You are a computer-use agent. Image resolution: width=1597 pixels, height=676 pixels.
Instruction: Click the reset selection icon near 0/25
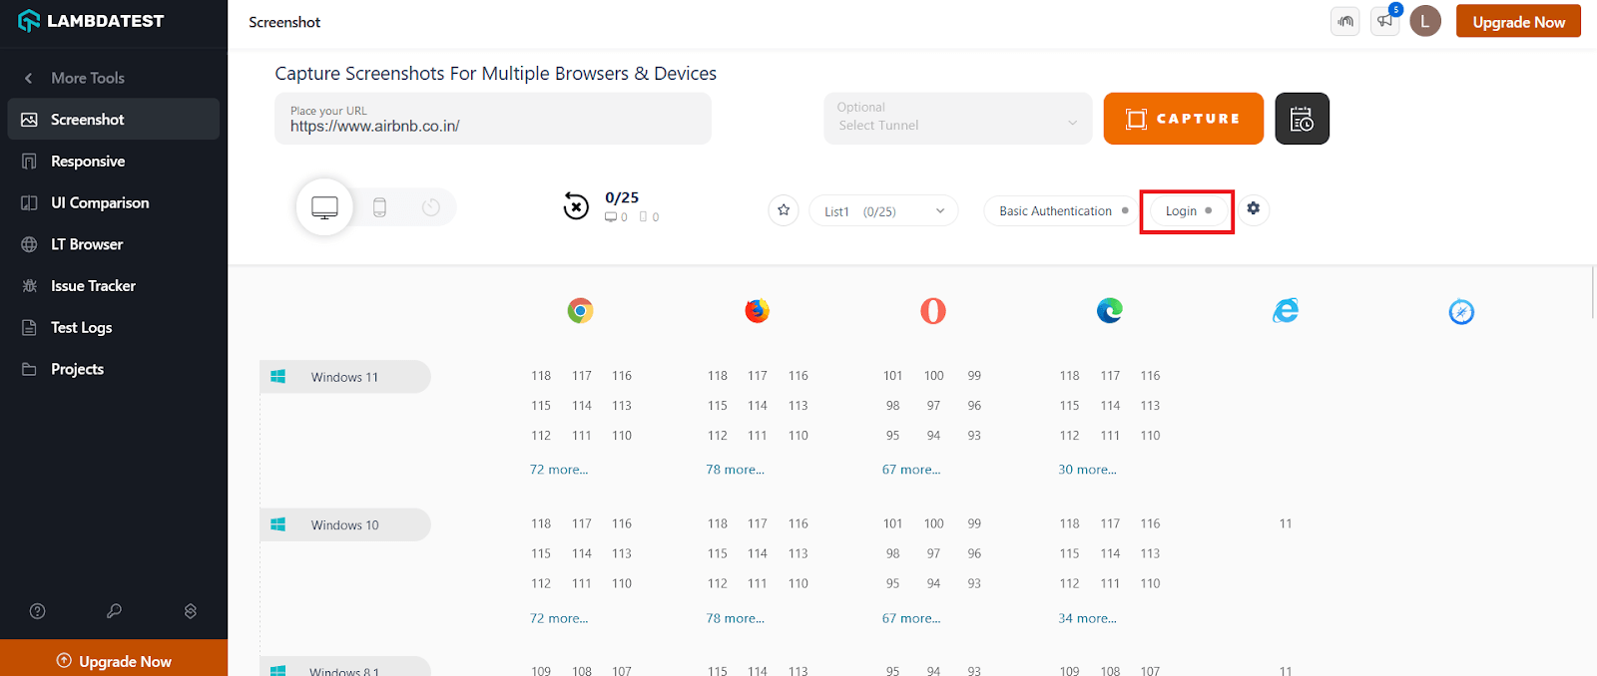[x=576, y=206]
